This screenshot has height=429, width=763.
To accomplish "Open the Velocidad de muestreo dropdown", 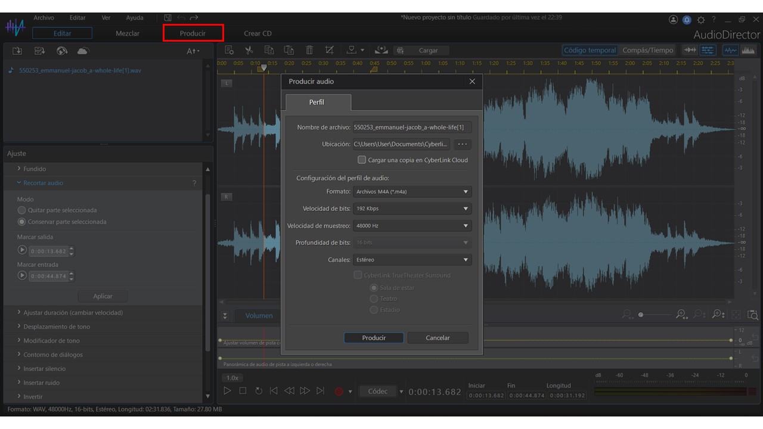I will [412, 226].
